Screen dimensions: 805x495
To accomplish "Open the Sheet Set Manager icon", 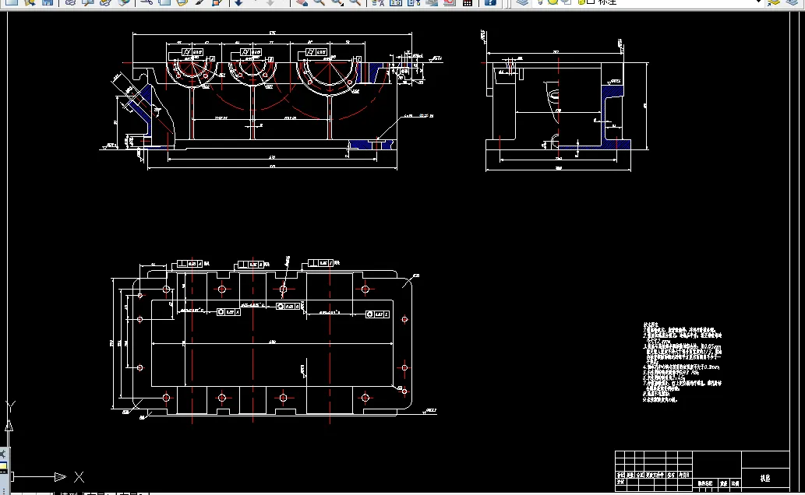I will (x=432, y=2).
